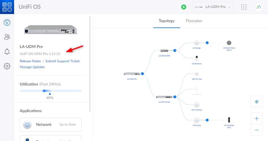Open the Network application sidebar icon

[x=7, y=22]
